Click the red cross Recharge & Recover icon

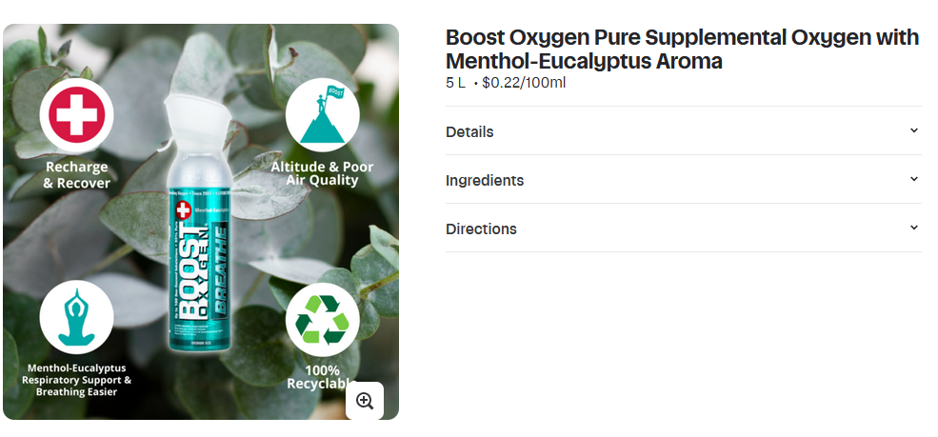point(76,115)
